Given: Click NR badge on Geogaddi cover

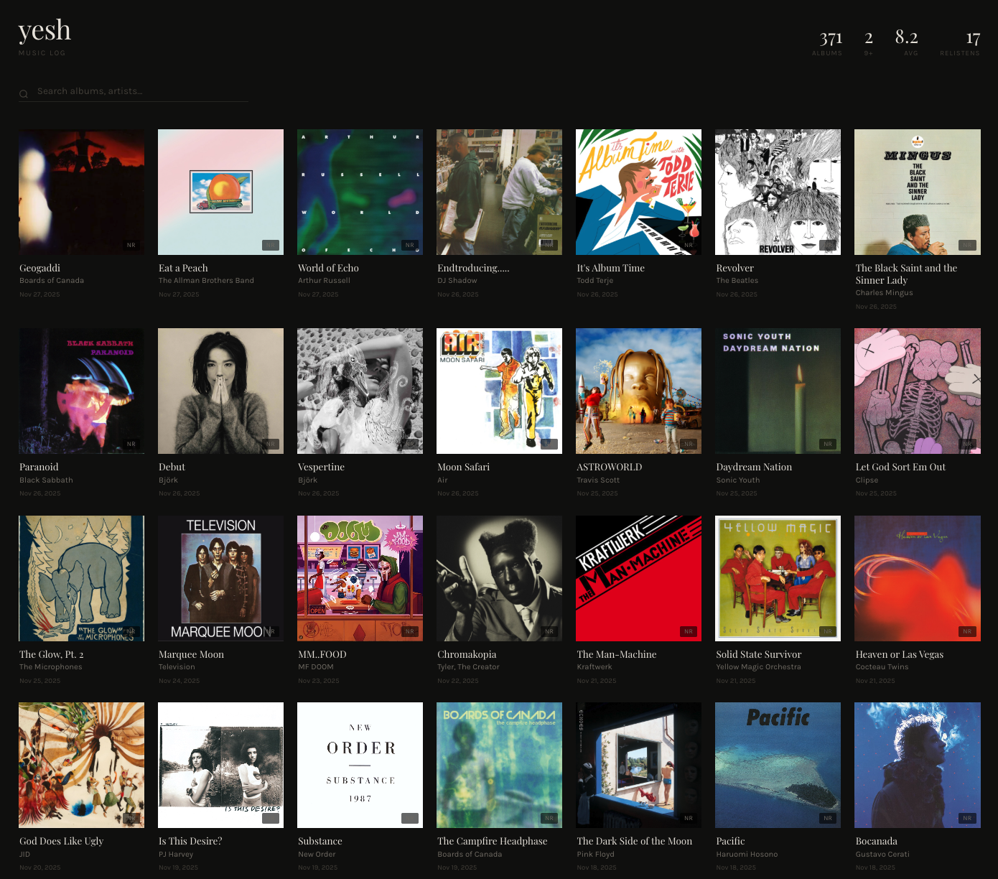Looking at the screenshot, I should point(131,246).
